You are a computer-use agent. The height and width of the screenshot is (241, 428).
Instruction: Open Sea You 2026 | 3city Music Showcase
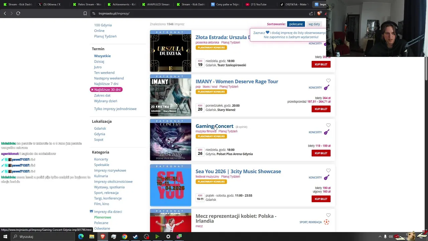(x=238, y=171)
